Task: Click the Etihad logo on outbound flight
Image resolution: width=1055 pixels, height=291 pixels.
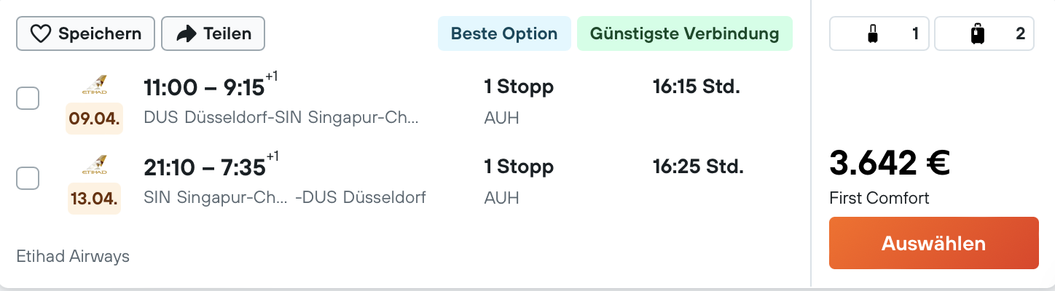Action: click(x=95, y=87)
